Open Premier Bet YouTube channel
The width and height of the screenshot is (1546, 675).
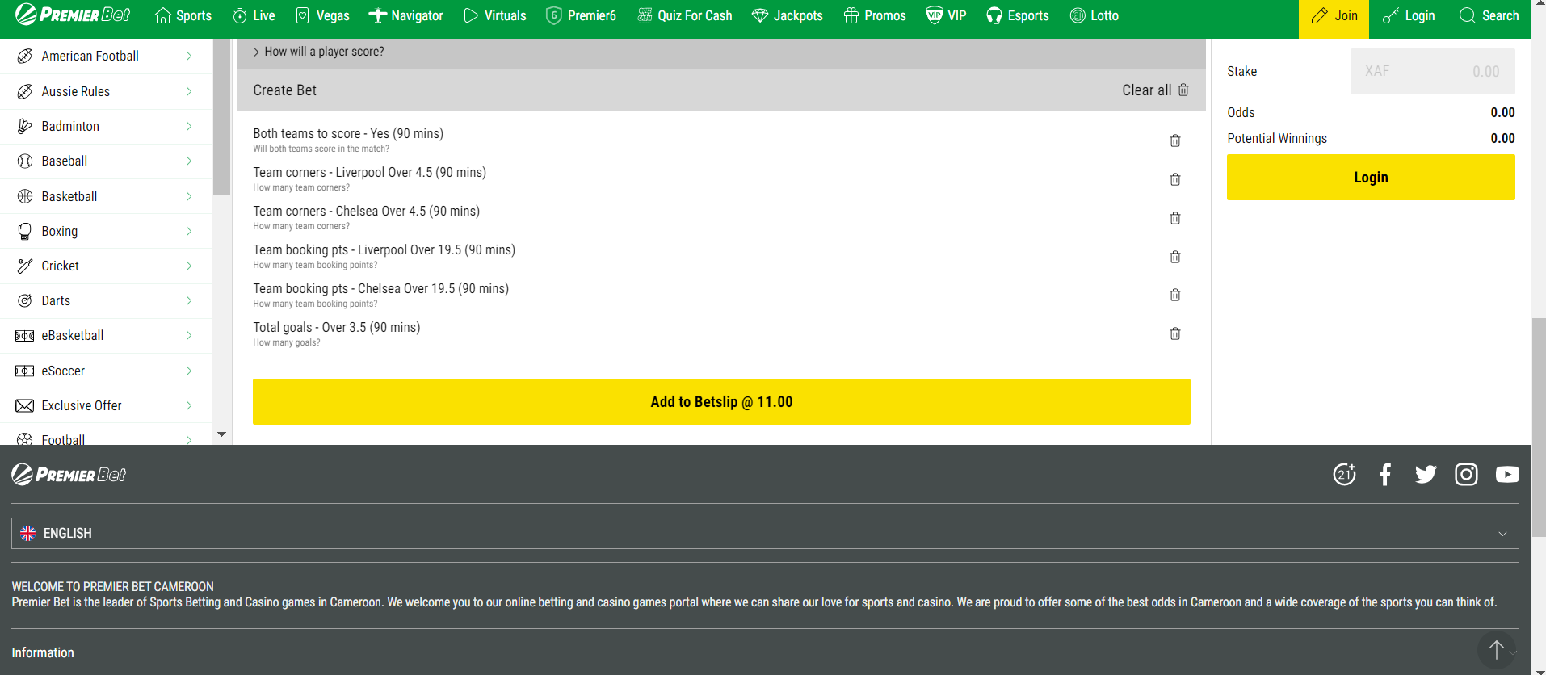pyautogui.click(x=1506, y=474)
